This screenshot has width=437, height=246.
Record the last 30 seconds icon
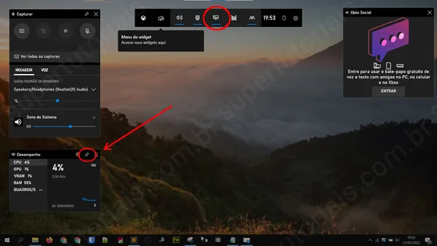pyautogui.click(x=44, y=31)
